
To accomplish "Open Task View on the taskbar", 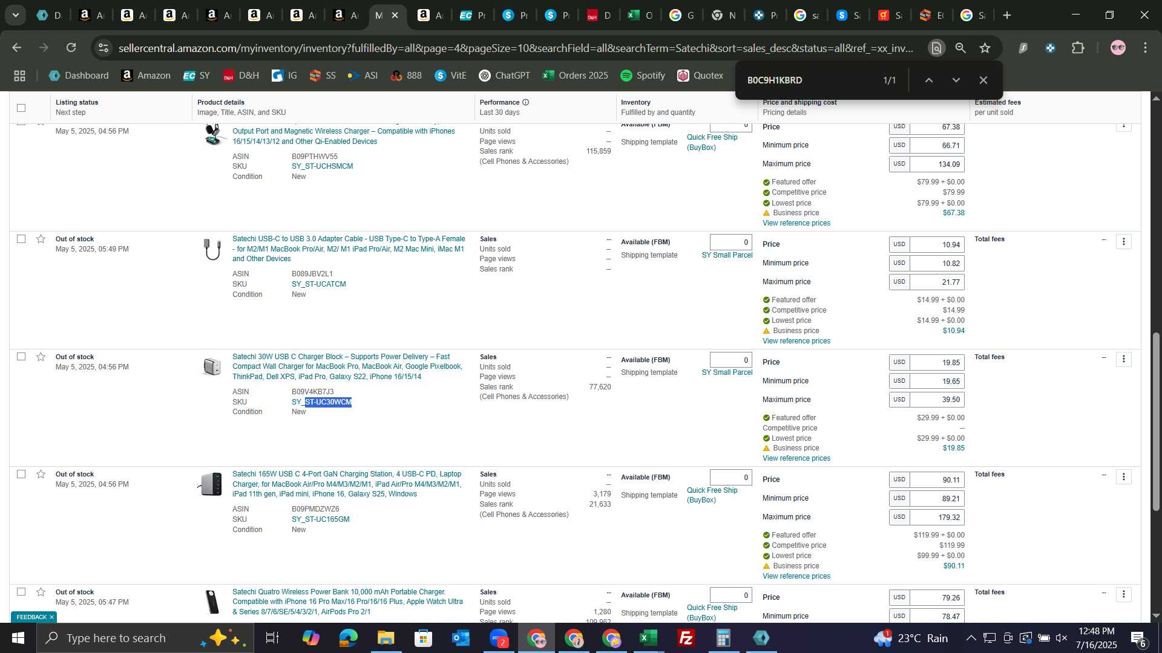I will pos(272,638).
